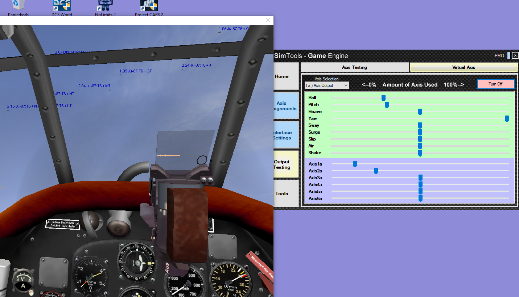Click the "100%-->" axis scale label
The height and width of the screenshot is (297, 519).
pos(454,85)
